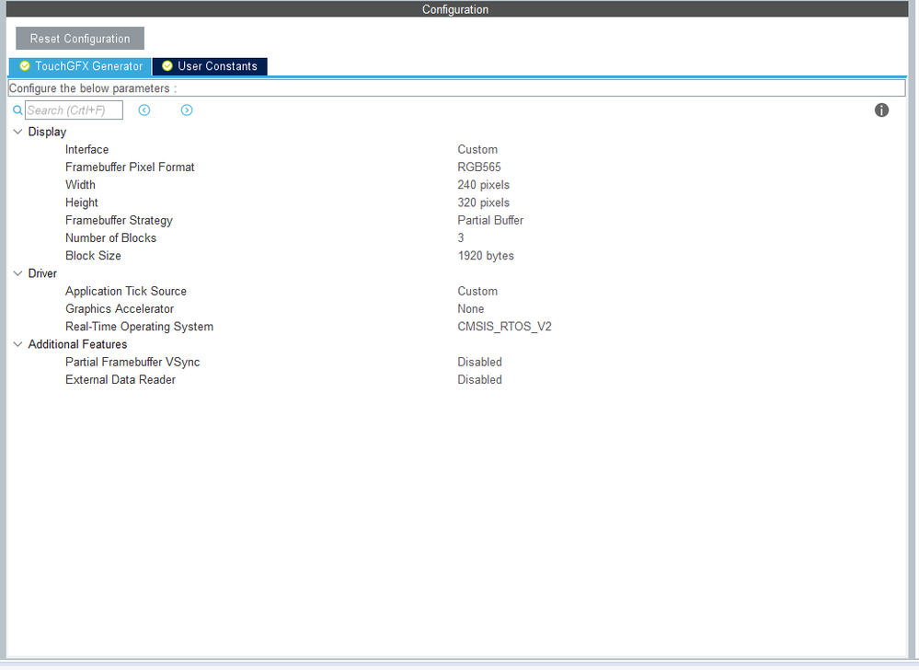The height and width of the screenshot is (670, 919).
Task: Click the 'Configure the below parameters' text
Action: coord(93,88)
